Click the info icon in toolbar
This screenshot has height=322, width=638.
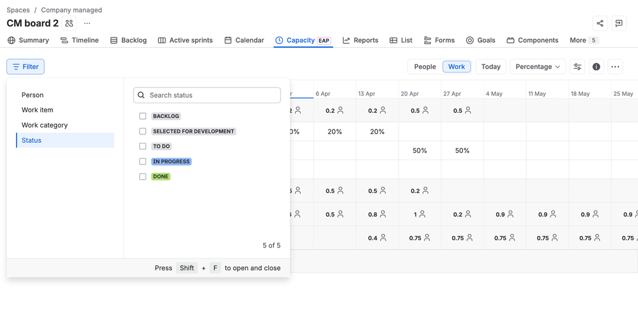596,66
